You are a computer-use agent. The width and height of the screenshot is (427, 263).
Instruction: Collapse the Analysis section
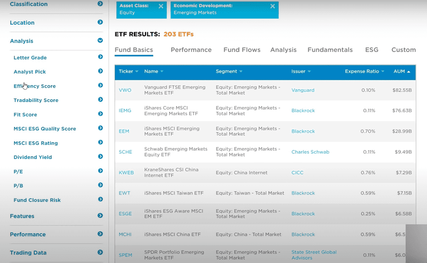(x=100, y=41)
